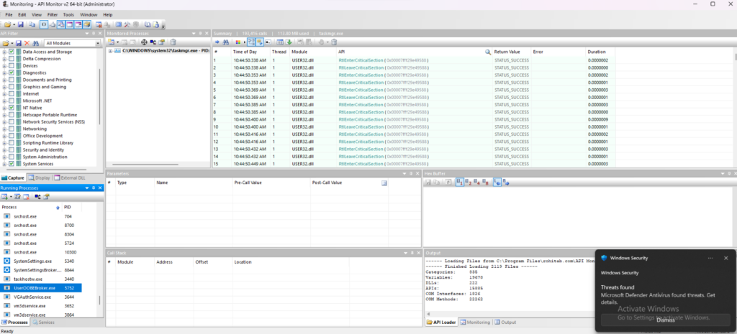The height and width of the screenshot is (334, 737).
Task: Dismiss the Windows Security notification
Action: point(665,320)
